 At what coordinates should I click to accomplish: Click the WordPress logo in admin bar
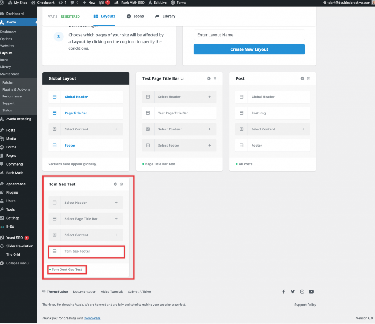[x=2, y=3]
